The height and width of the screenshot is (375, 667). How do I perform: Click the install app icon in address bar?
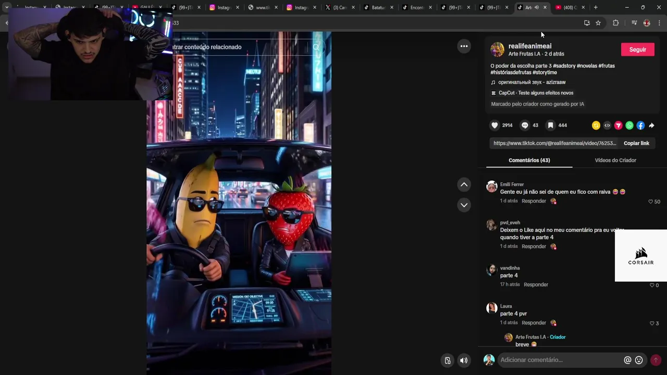click(x=587, y=23)
